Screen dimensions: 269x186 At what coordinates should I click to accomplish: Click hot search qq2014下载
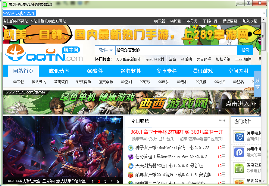(x=155, y=59)
